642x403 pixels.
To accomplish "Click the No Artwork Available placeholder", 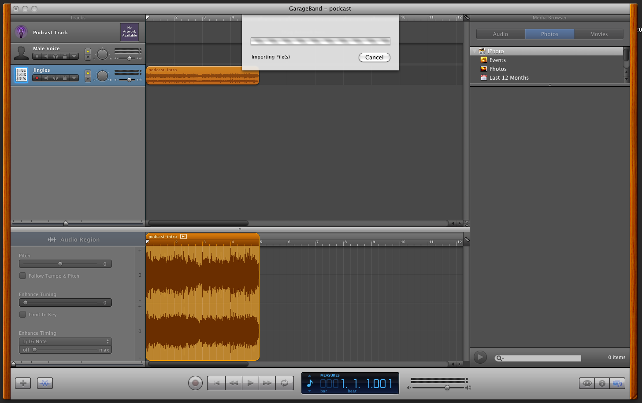I will pyautogui.click(x=130, y=32).
